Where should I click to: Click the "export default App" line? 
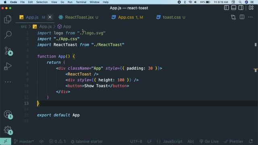[58, 115]
